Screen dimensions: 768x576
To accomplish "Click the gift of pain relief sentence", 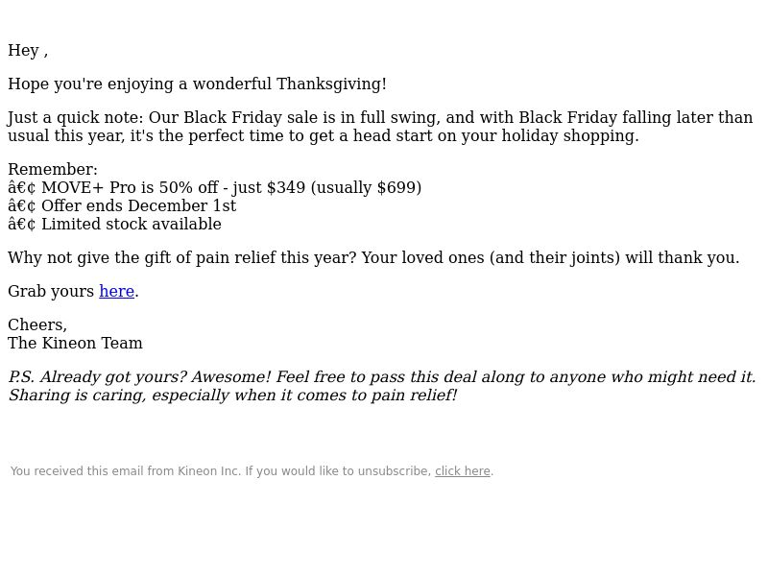I will coord(373,257).
